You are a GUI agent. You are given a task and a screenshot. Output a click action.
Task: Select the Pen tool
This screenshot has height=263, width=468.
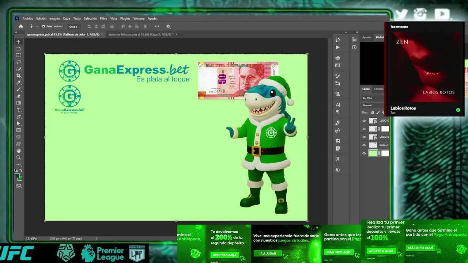[18, 117]
